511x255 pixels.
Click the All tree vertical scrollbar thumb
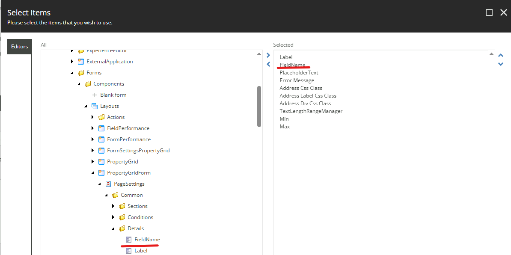(259, 106)
